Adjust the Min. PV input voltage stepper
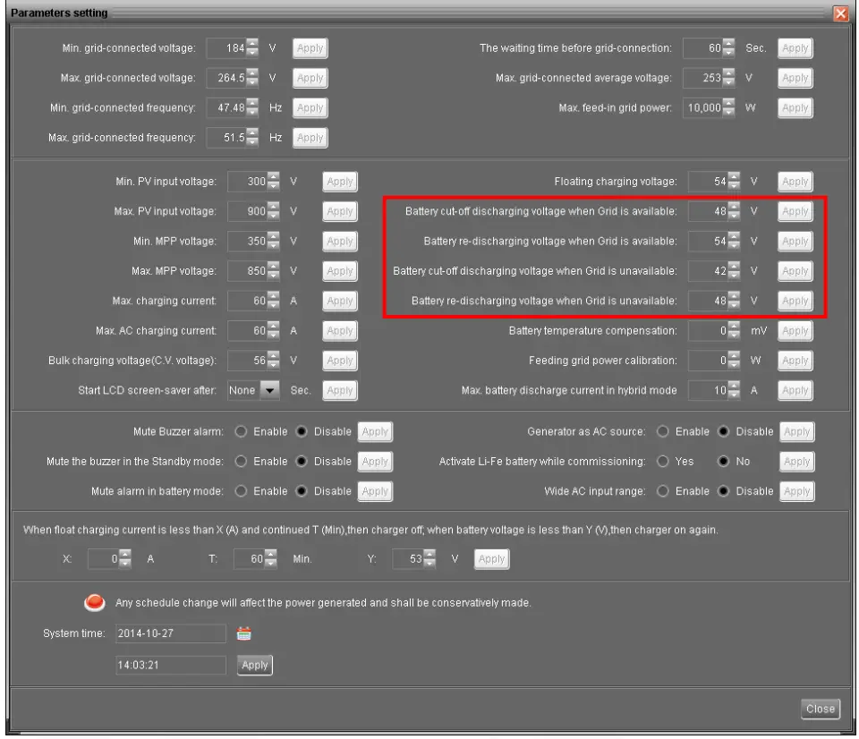This screenshot has height=739, width=859. pos(273,182)
